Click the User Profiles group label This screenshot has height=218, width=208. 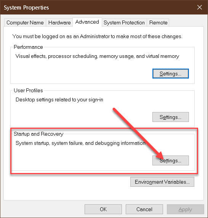coord(28,90)
